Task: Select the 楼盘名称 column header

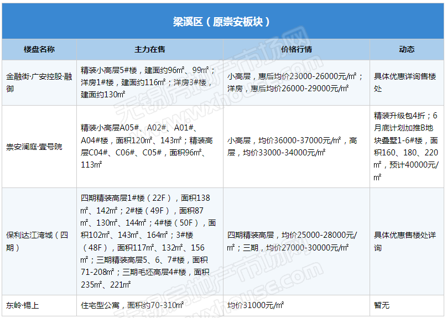Action: click(x=39, y=49)
